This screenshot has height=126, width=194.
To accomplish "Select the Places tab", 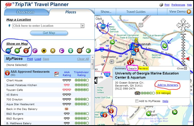I will tap(71, 12).
